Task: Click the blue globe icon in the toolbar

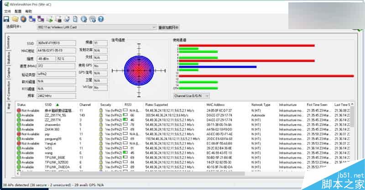Action: click(x=84, y=19)
